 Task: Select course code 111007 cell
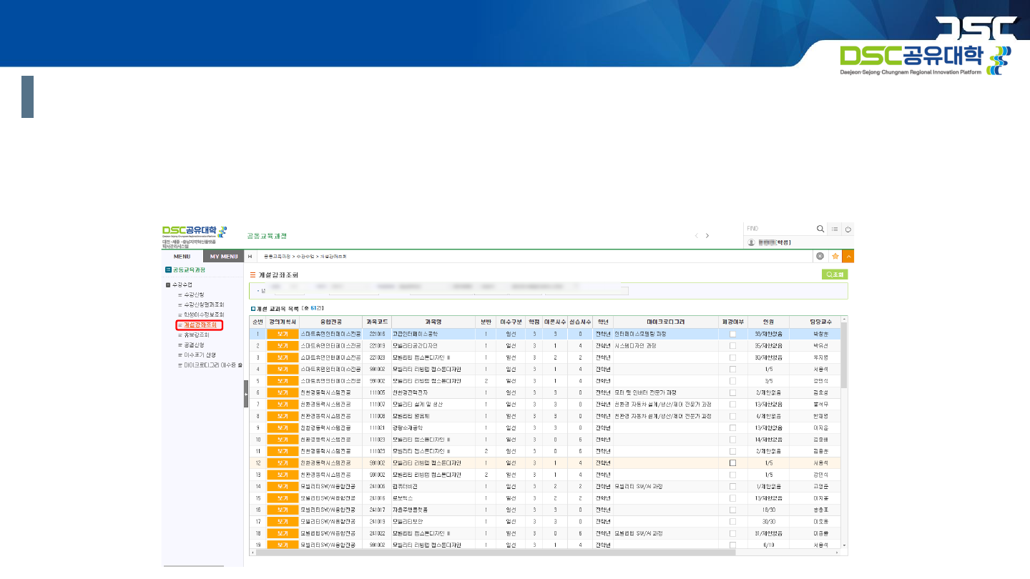pos(377,404)
